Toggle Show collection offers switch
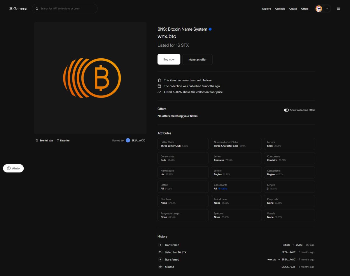 286,110
